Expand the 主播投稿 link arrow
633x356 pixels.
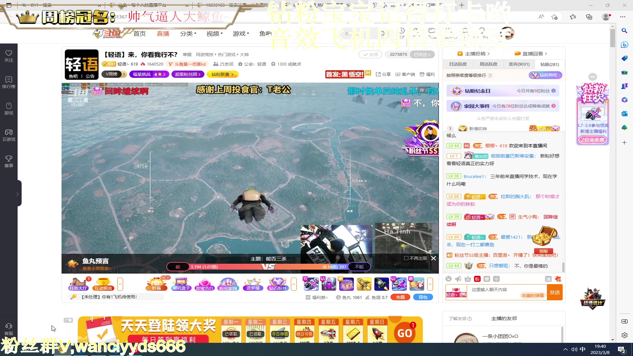pos(489,54)
